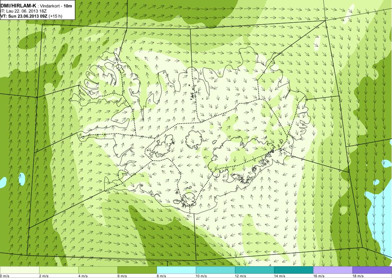Click the palest legend swatch starting at 0 m/s

[x=20, y=270]
